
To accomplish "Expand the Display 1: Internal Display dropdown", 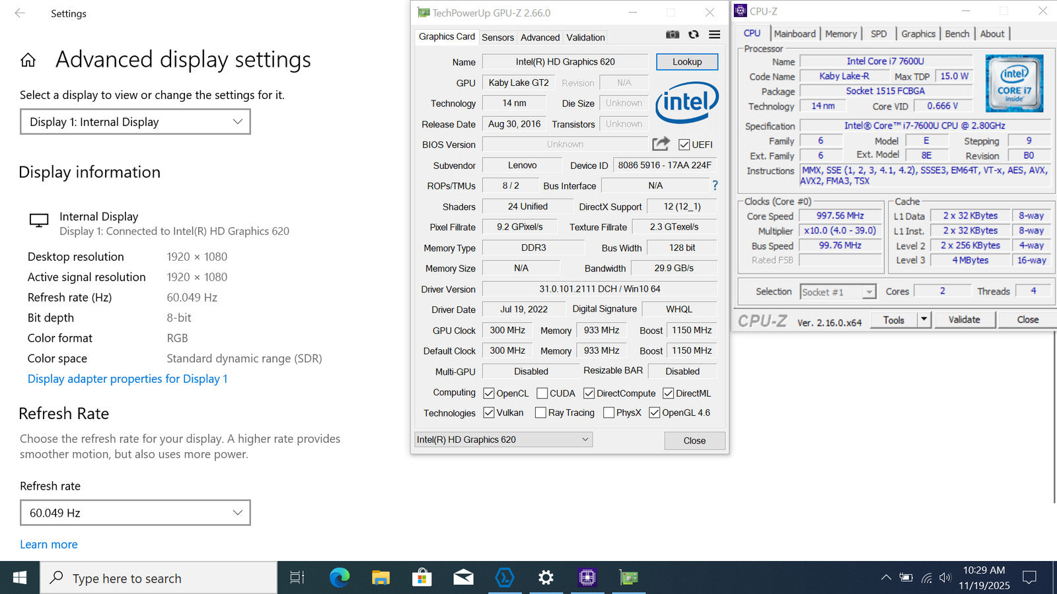I will [x=135, y=122].
